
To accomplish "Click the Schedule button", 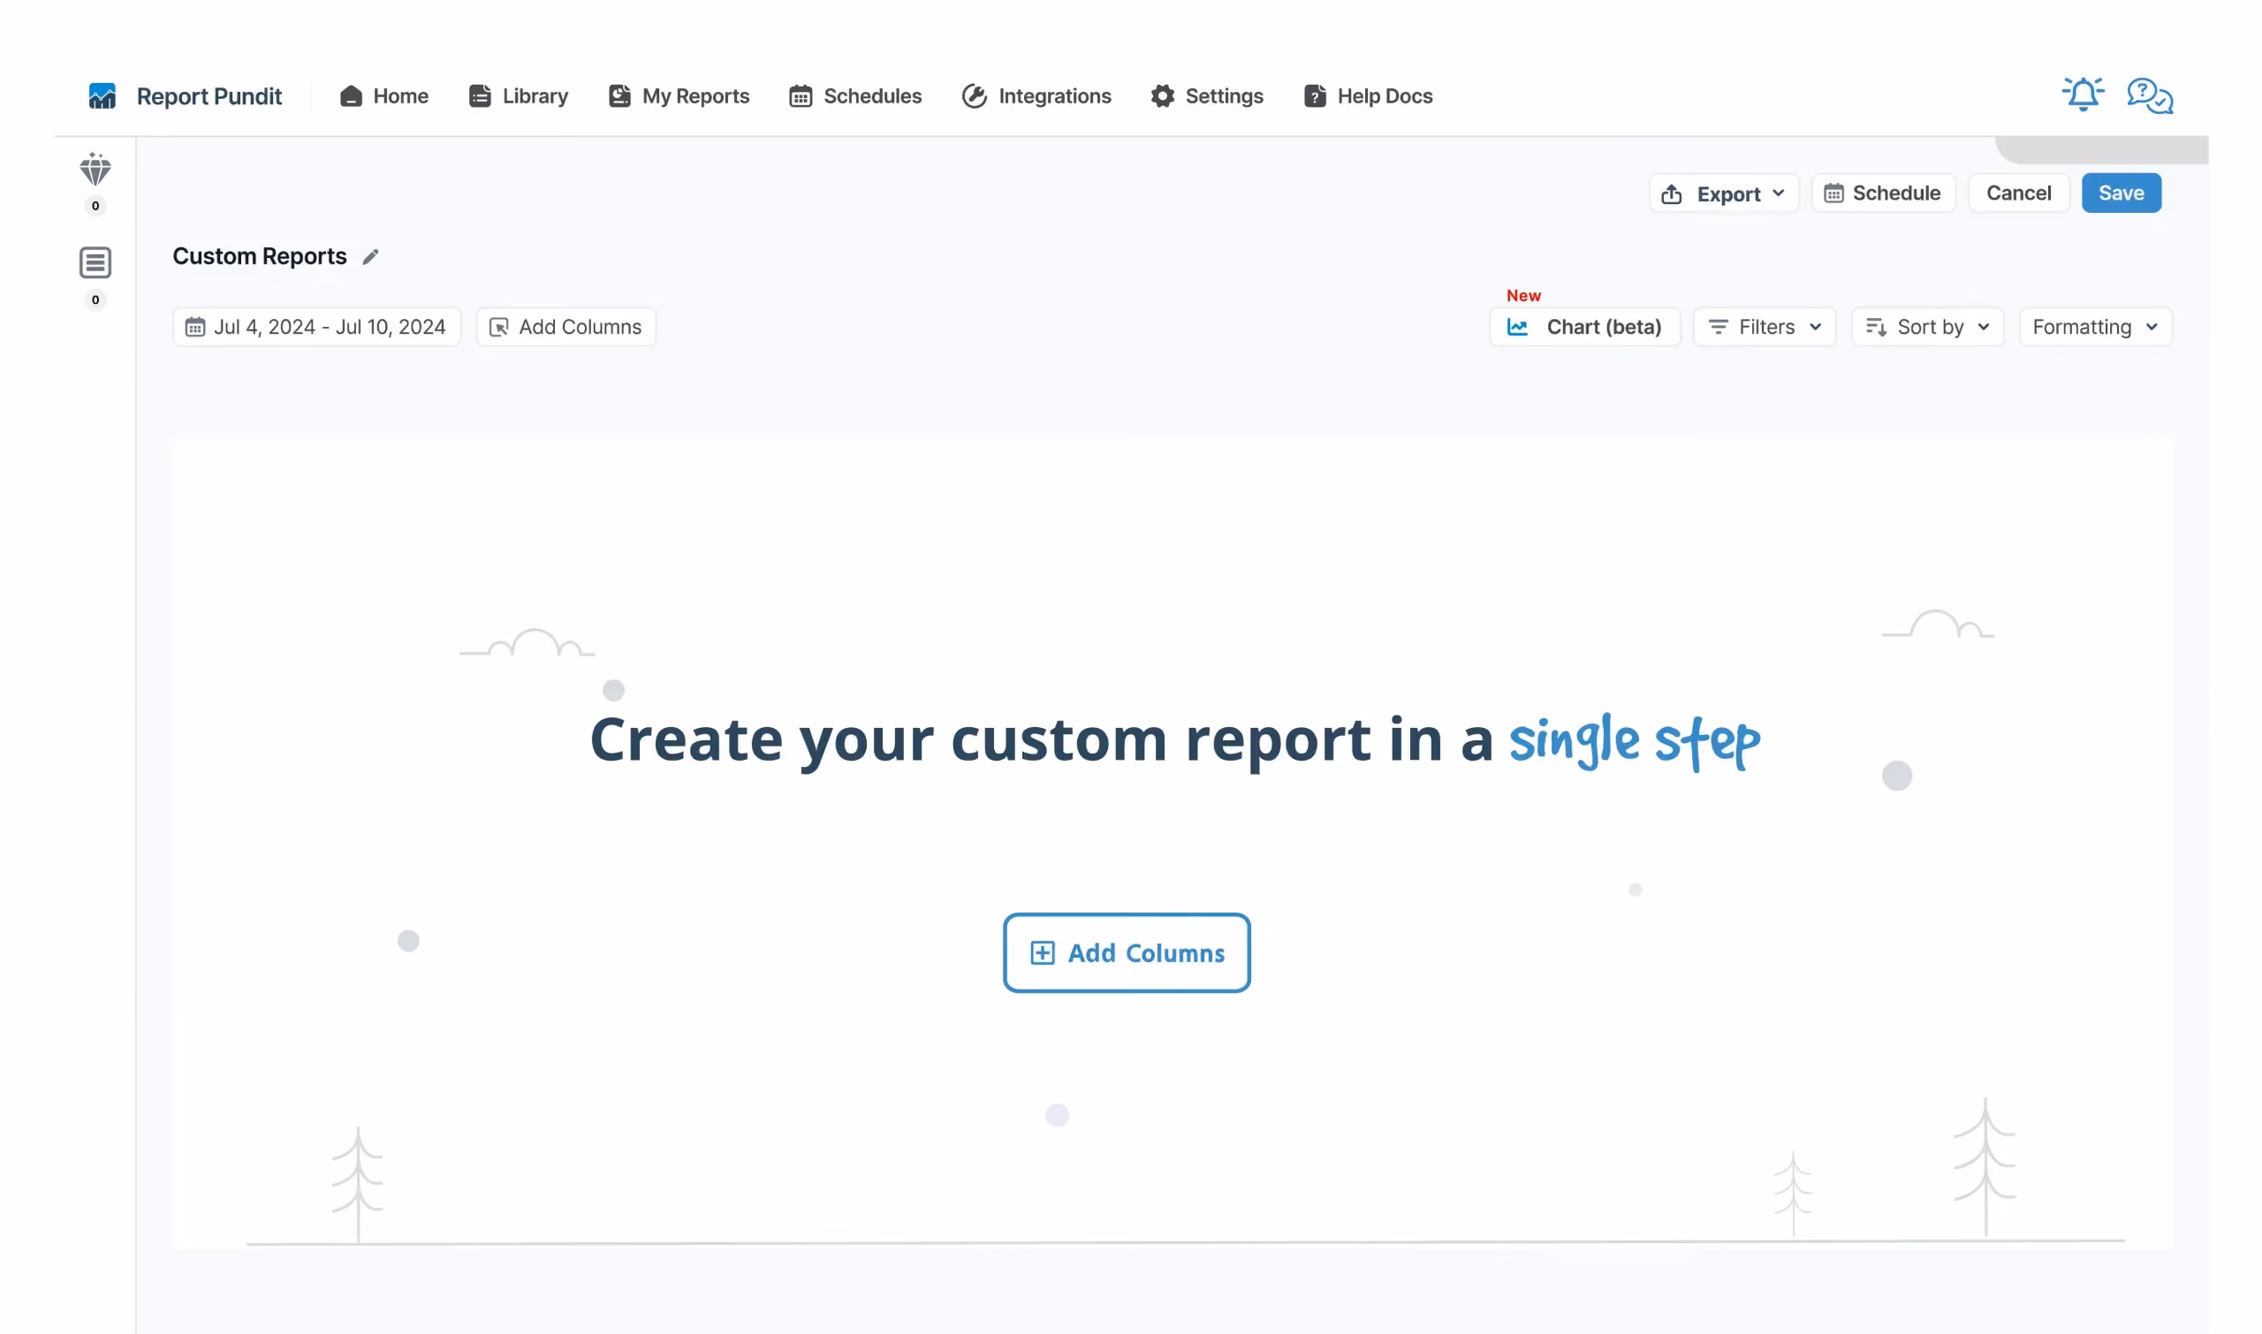I will (x=1883, y=193).
